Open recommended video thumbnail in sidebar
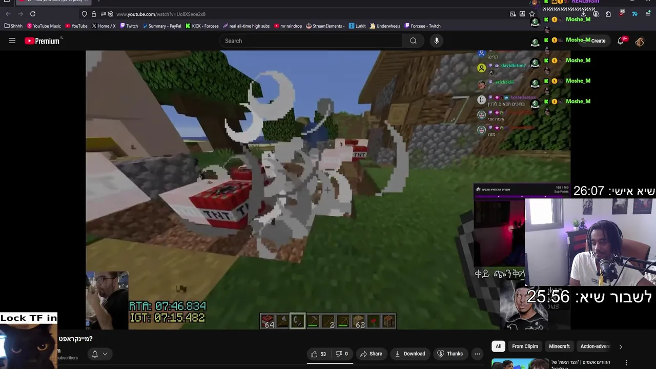The width and height of the screenshot is (656, 369). click(x=520, y=364)
